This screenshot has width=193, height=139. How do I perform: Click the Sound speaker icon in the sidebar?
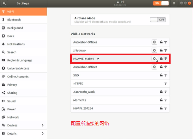click(3, 101)
